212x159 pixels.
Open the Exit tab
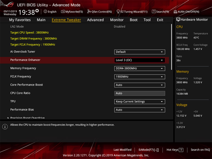pos(160,20)
